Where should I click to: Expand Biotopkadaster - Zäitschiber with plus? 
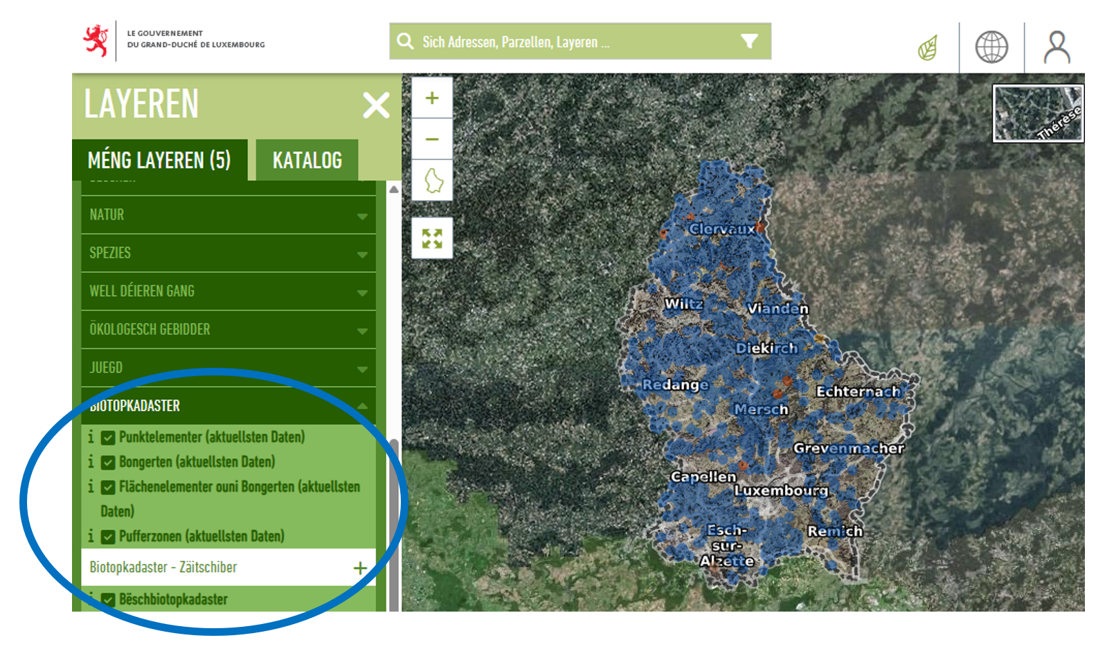(360, 569)
